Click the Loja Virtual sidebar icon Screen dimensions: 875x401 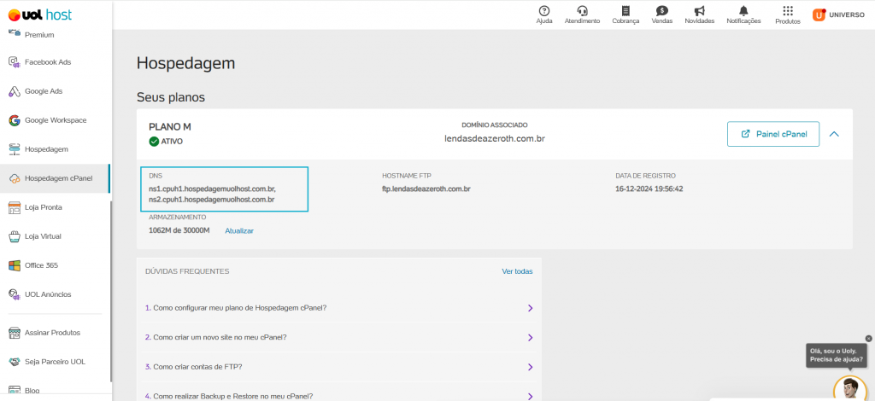click(15, 236)
